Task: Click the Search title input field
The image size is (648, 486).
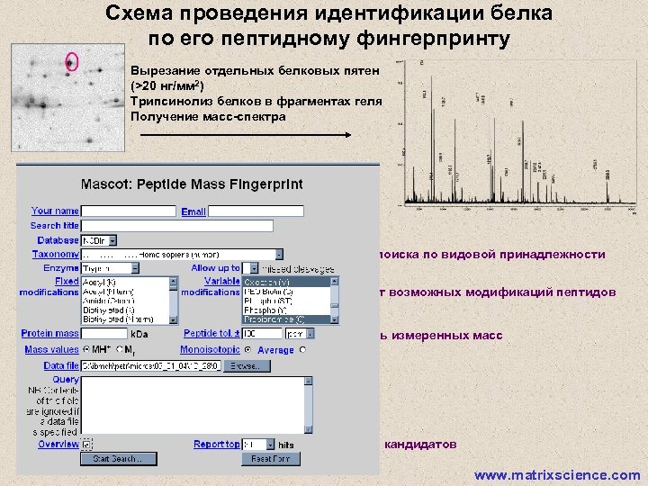Action: coord(177,226)
